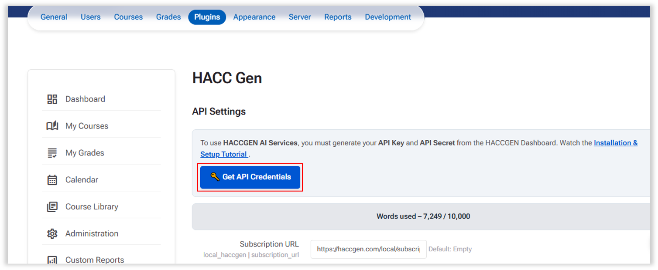Screen dimensions: 658x270
Task: Select the Plugins tab
Action: 207,17
